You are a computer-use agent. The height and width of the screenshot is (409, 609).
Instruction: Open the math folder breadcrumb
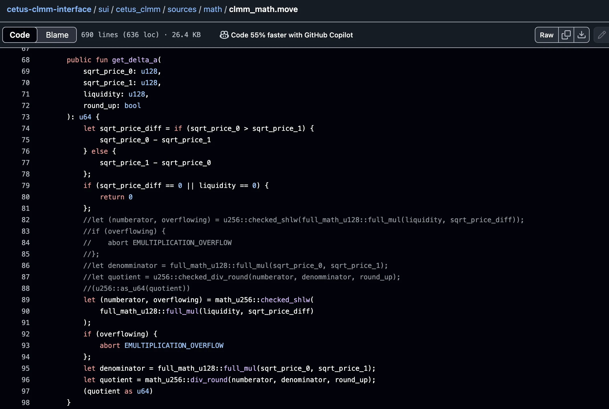click(213, 9)
